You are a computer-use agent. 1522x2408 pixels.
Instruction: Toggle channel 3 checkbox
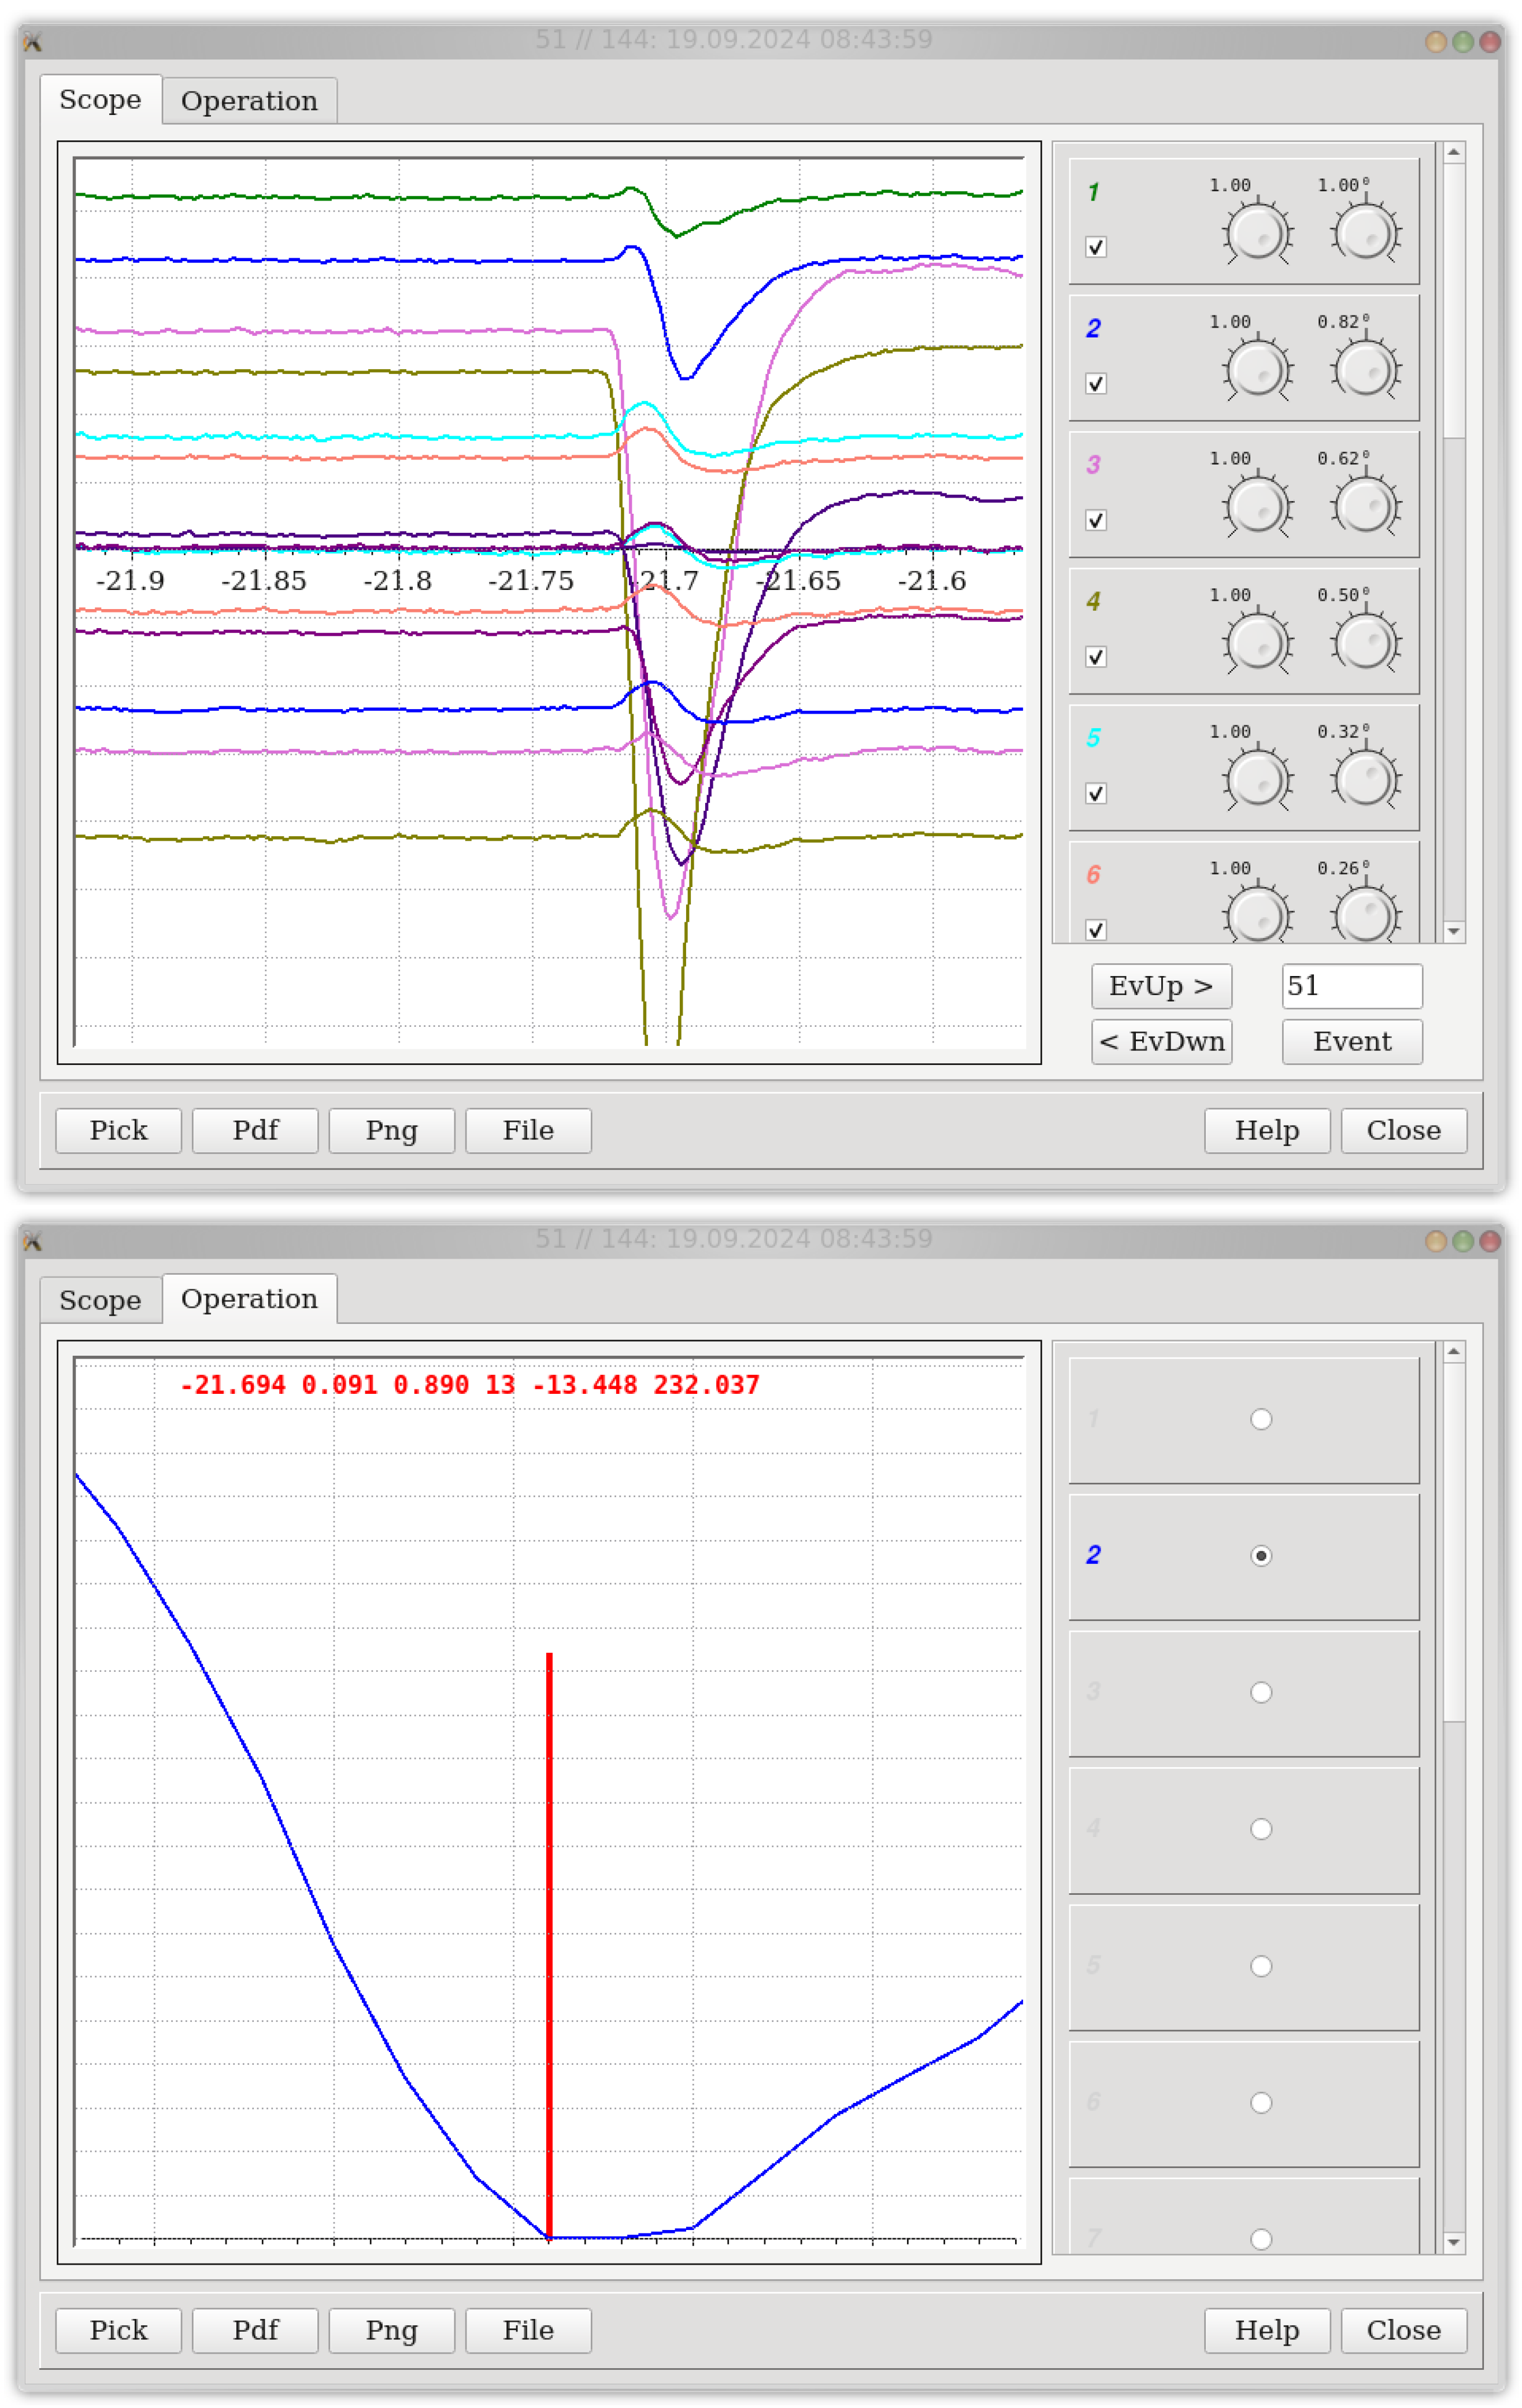point(1096,520)
